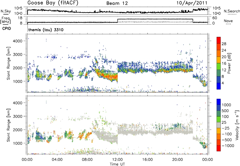240x166 pixels.
Task: Click the '24' label on Power color bar
Action: coord(224,50)
